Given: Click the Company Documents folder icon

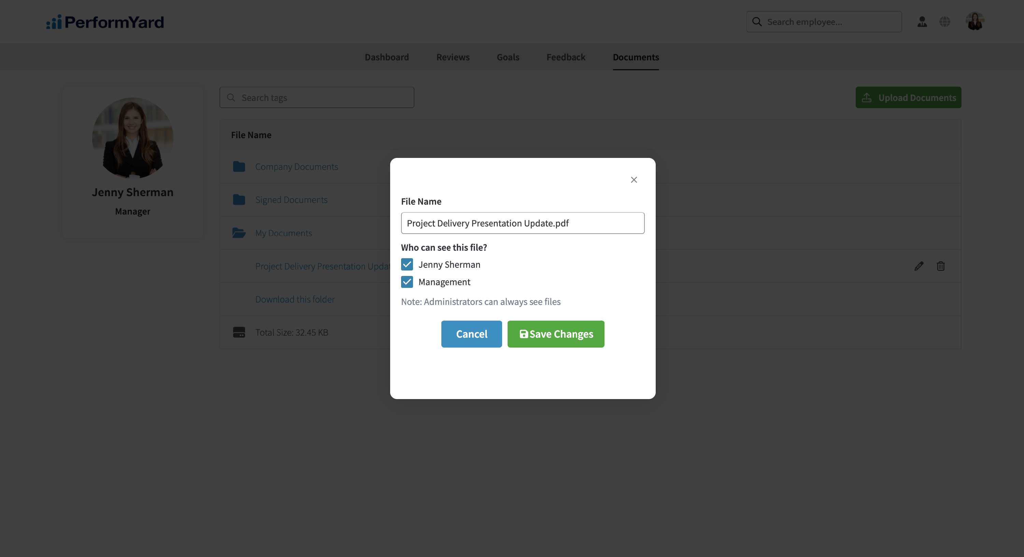Looking at the screenshot, I should pos(239,166).
